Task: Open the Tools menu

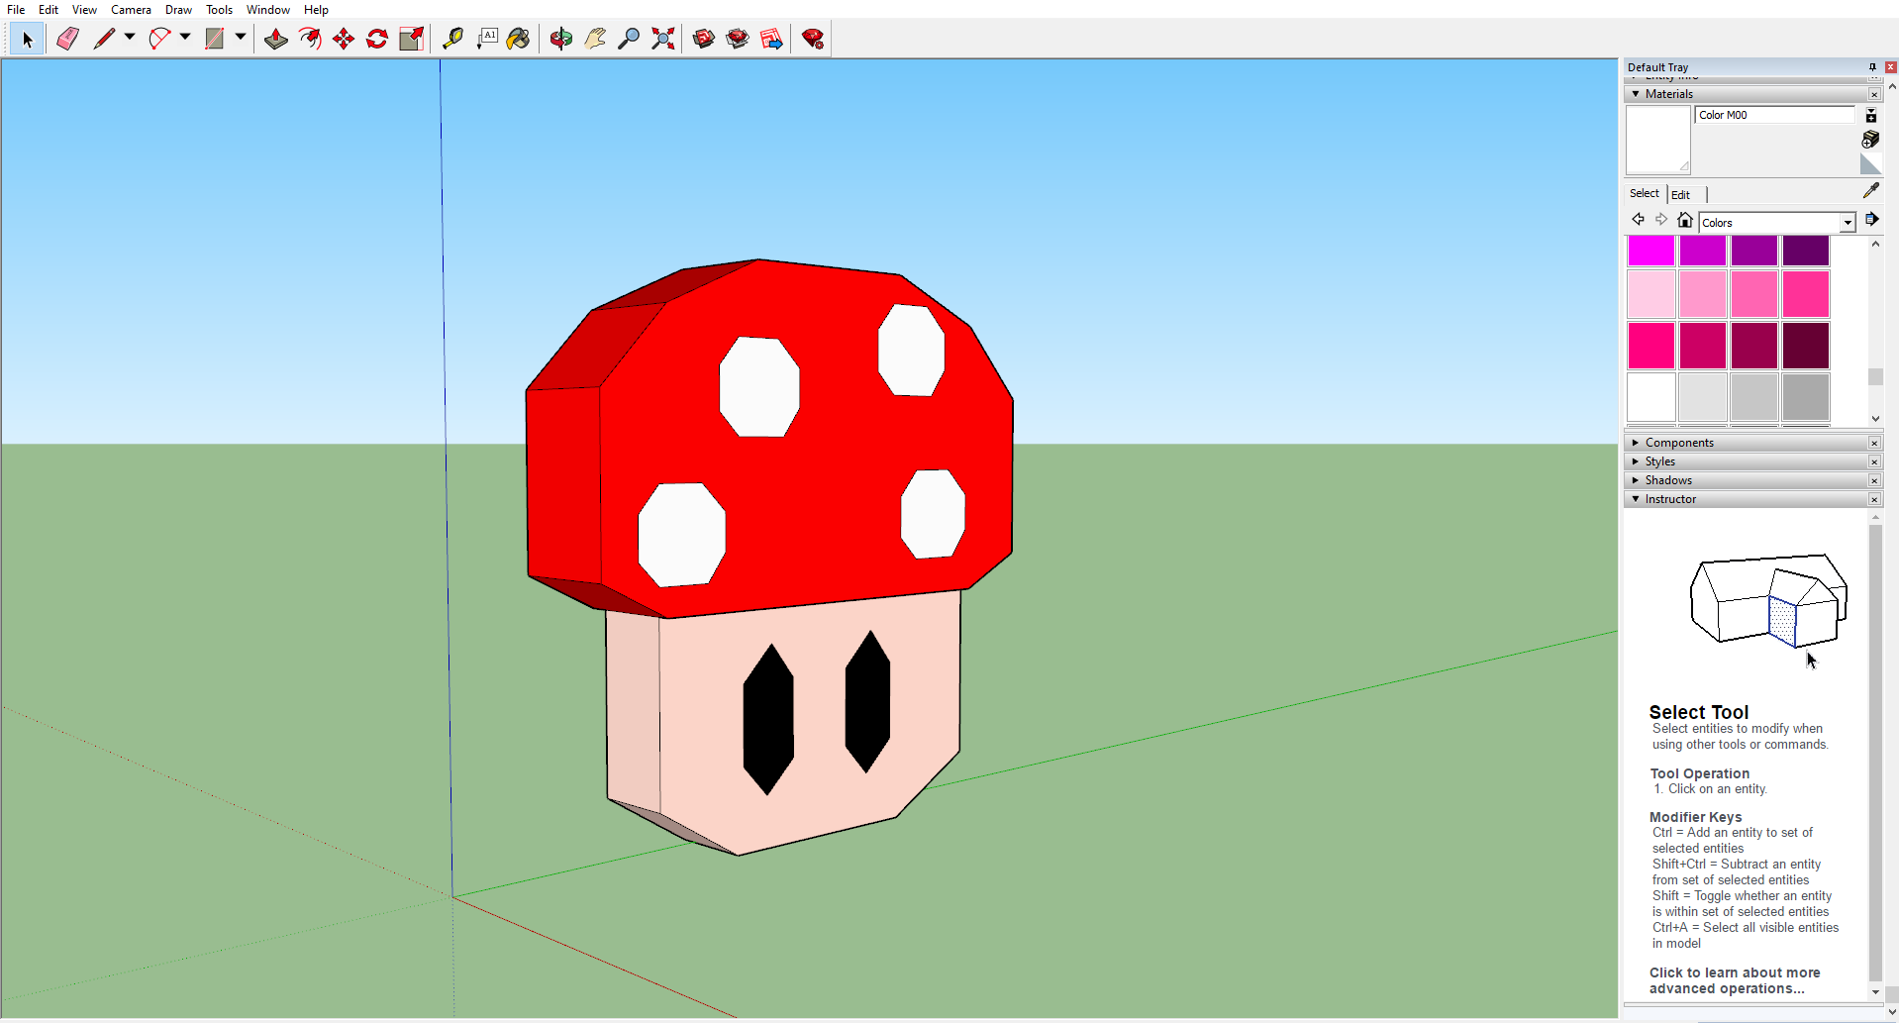Action: click(x=219, y=10)
